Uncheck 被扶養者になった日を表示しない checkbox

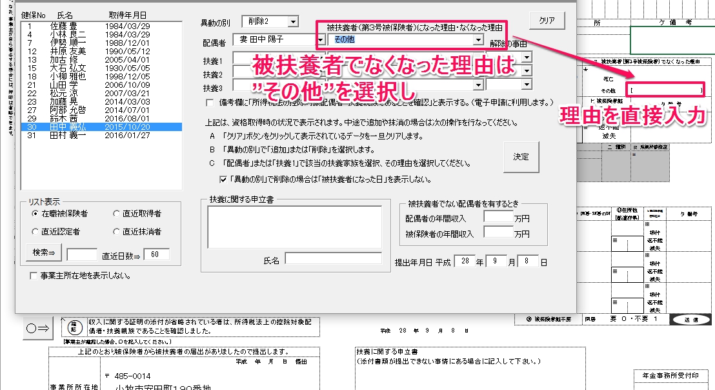223,180
